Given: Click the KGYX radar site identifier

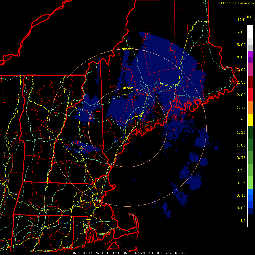Looking at the screenshot, I should click(x=140, y=253).
